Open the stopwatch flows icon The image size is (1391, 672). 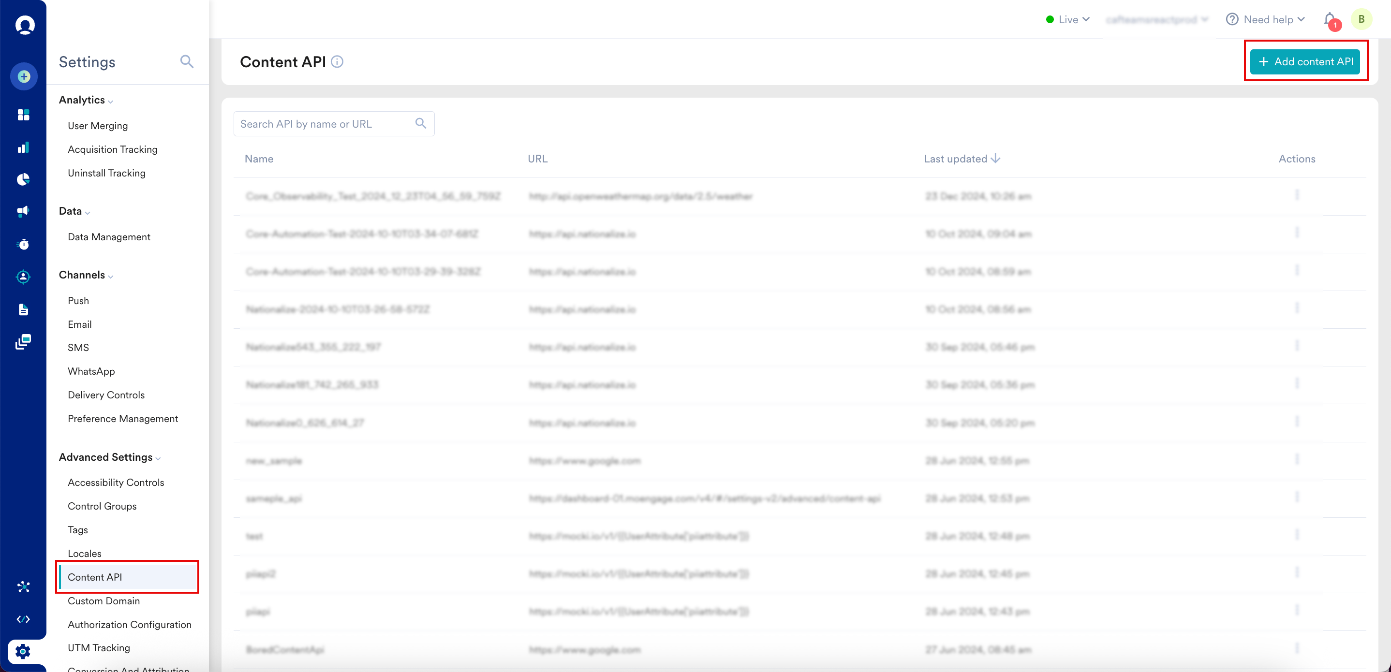(23, 245)
